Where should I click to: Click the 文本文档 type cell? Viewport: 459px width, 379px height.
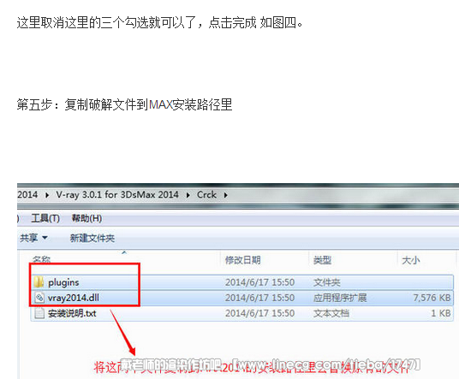pos(331,313)
